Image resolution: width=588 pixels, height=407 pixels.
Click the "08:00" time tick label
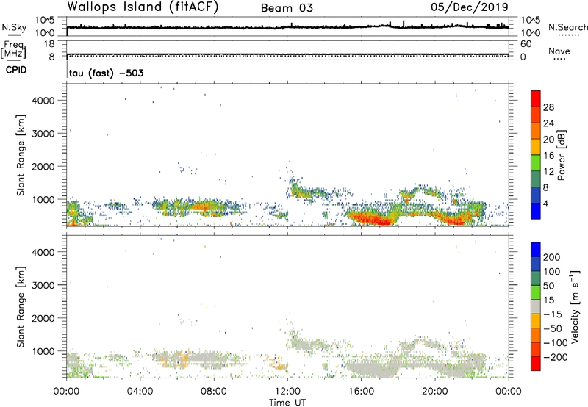pyautogui.click(x=214, y=392)
